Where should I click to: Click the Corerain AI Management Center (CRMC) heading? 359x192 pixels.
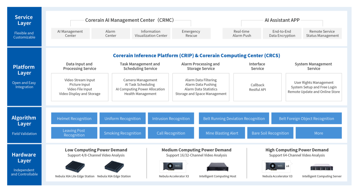129,20
